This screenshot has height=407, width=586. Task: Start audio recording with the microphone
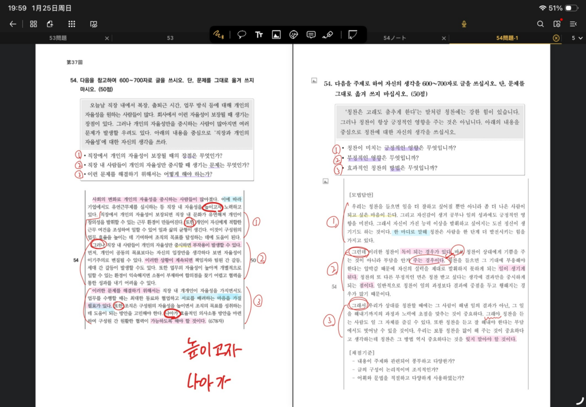464,24
